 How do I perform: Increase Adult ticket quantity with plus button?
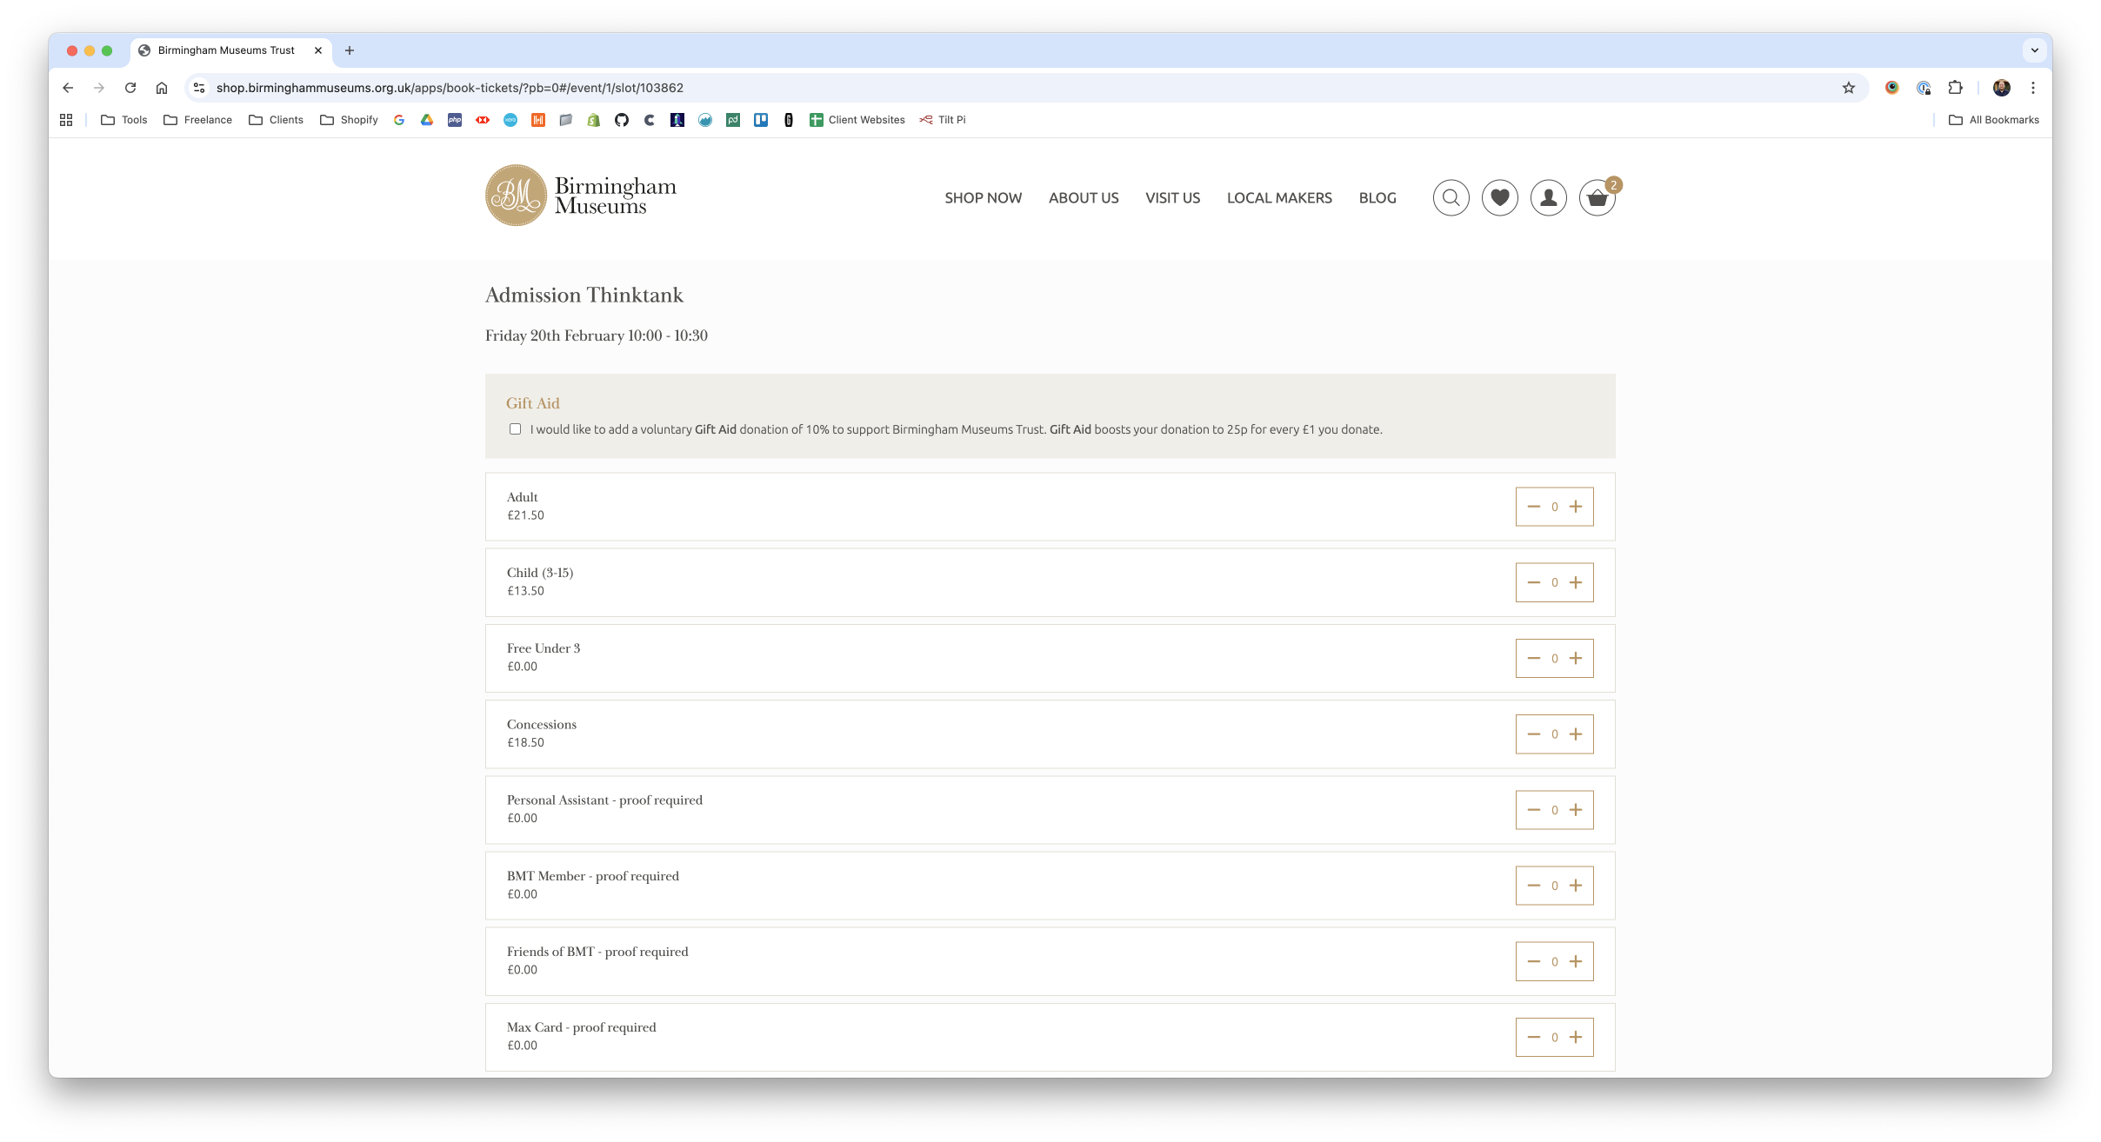(1576, 506)
